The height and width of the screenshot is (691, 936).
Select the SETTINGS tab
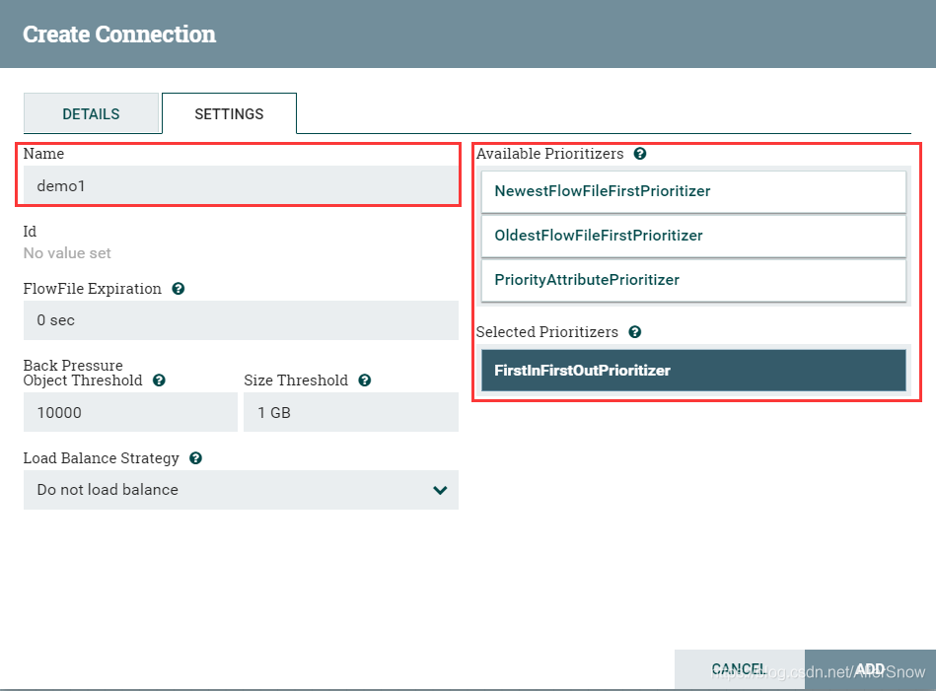pyautogui.click(x=229, y=113)
